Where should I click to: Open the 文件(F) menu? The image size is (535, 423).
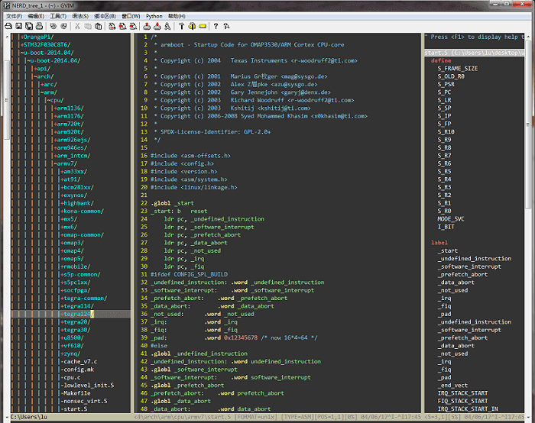click(15, 15)
